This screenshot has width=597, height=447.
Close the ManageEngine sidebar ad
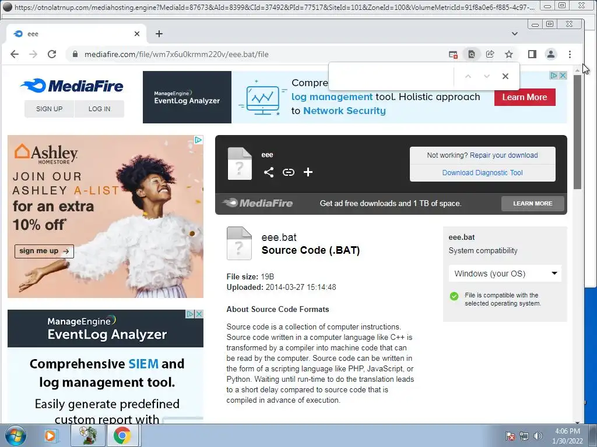tap(199, 314)
